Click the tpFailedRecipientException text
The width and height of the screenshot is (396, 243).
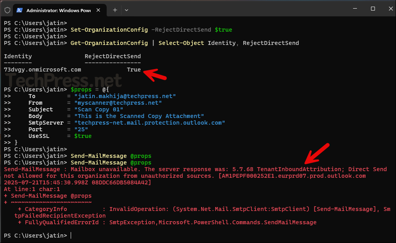pyautogui.click(x=60, y=216)
